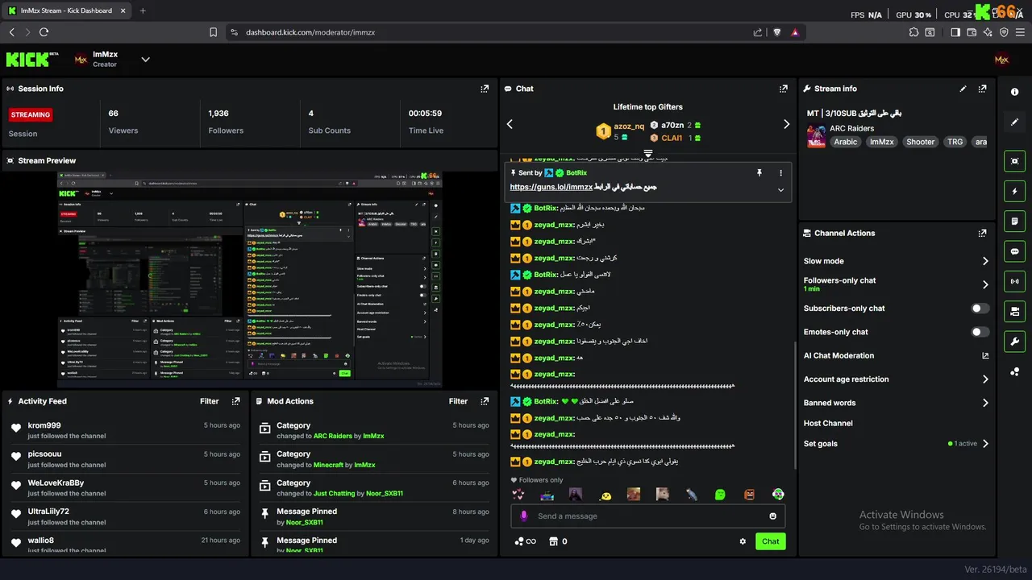Toggle Emotes-only chat switch
The image size is (1032, 580).
click(x=980, y=332)
